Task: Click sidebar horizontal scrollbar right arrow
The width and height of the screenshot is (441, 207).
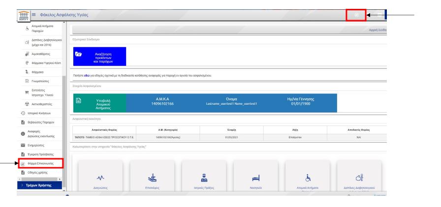Action: [x=60, y=179]
